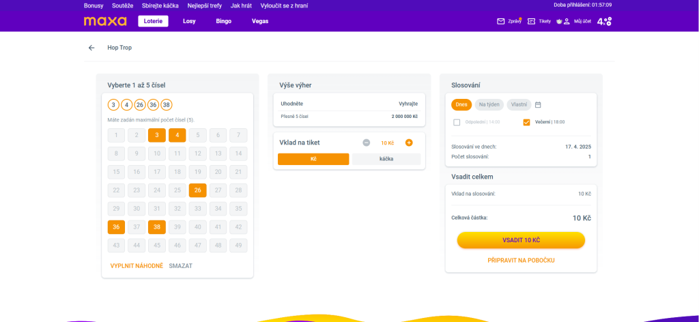Deselect number 3 in the grid
The width and height of the screenshot is (699, 322).
tap(157, 135)
